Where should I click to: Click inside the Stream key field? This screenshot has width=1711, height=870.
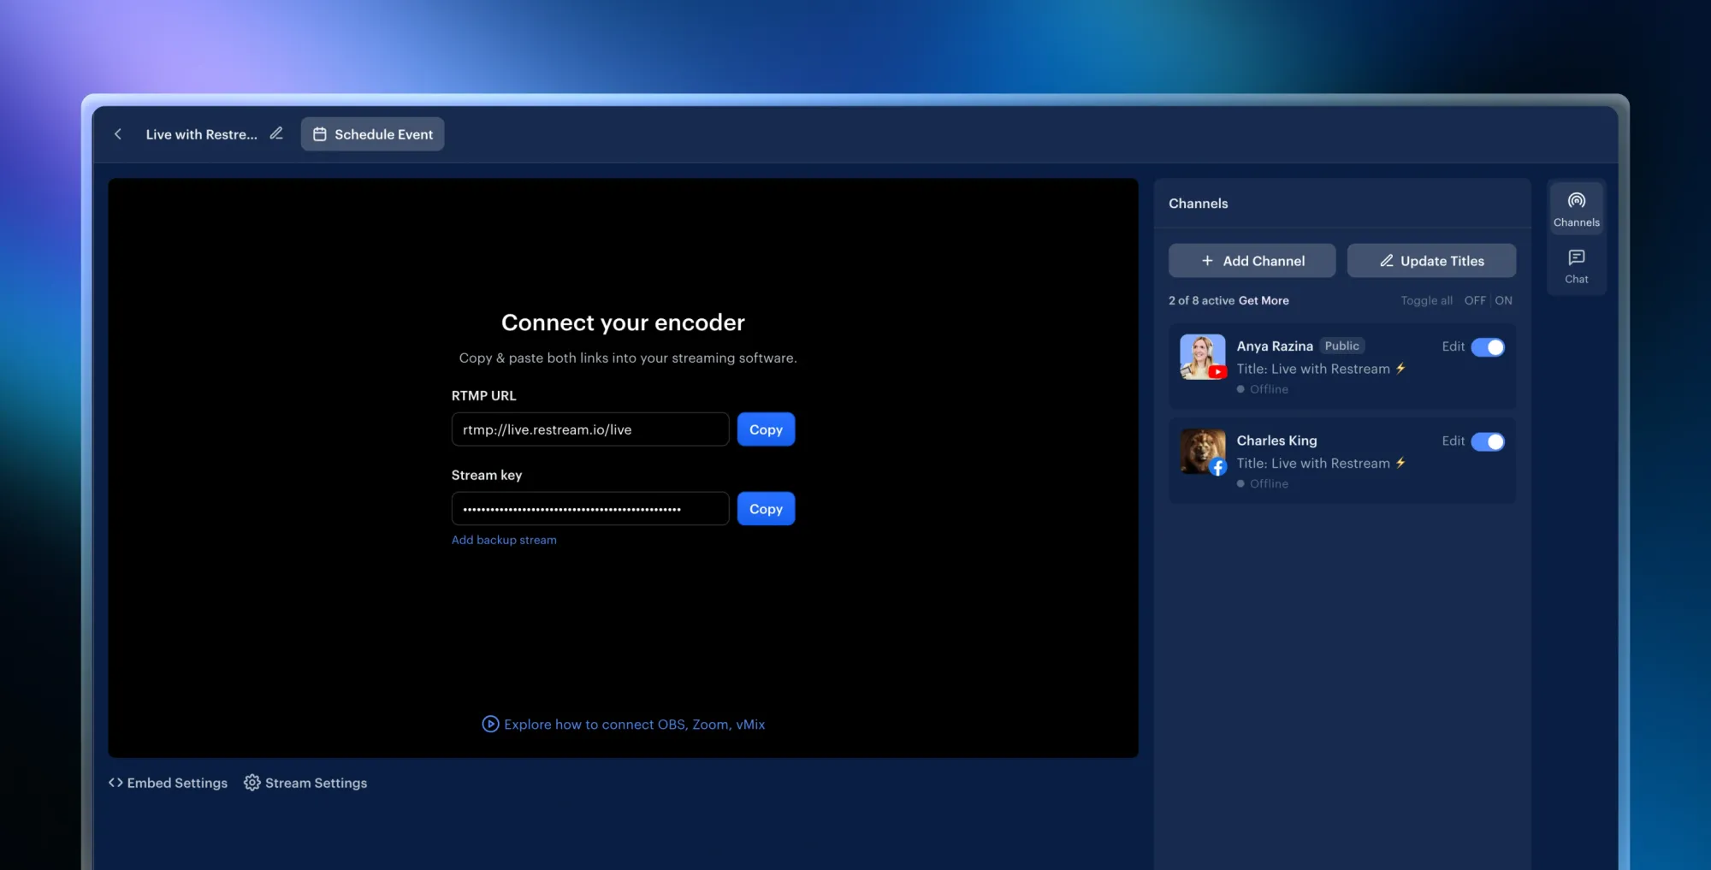click(589, 508)
